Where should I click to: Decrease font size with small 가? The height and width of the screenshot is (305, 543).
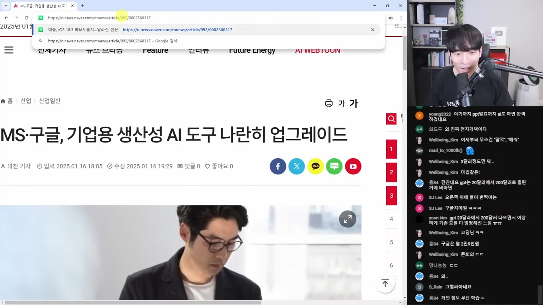tap(341, 104)
